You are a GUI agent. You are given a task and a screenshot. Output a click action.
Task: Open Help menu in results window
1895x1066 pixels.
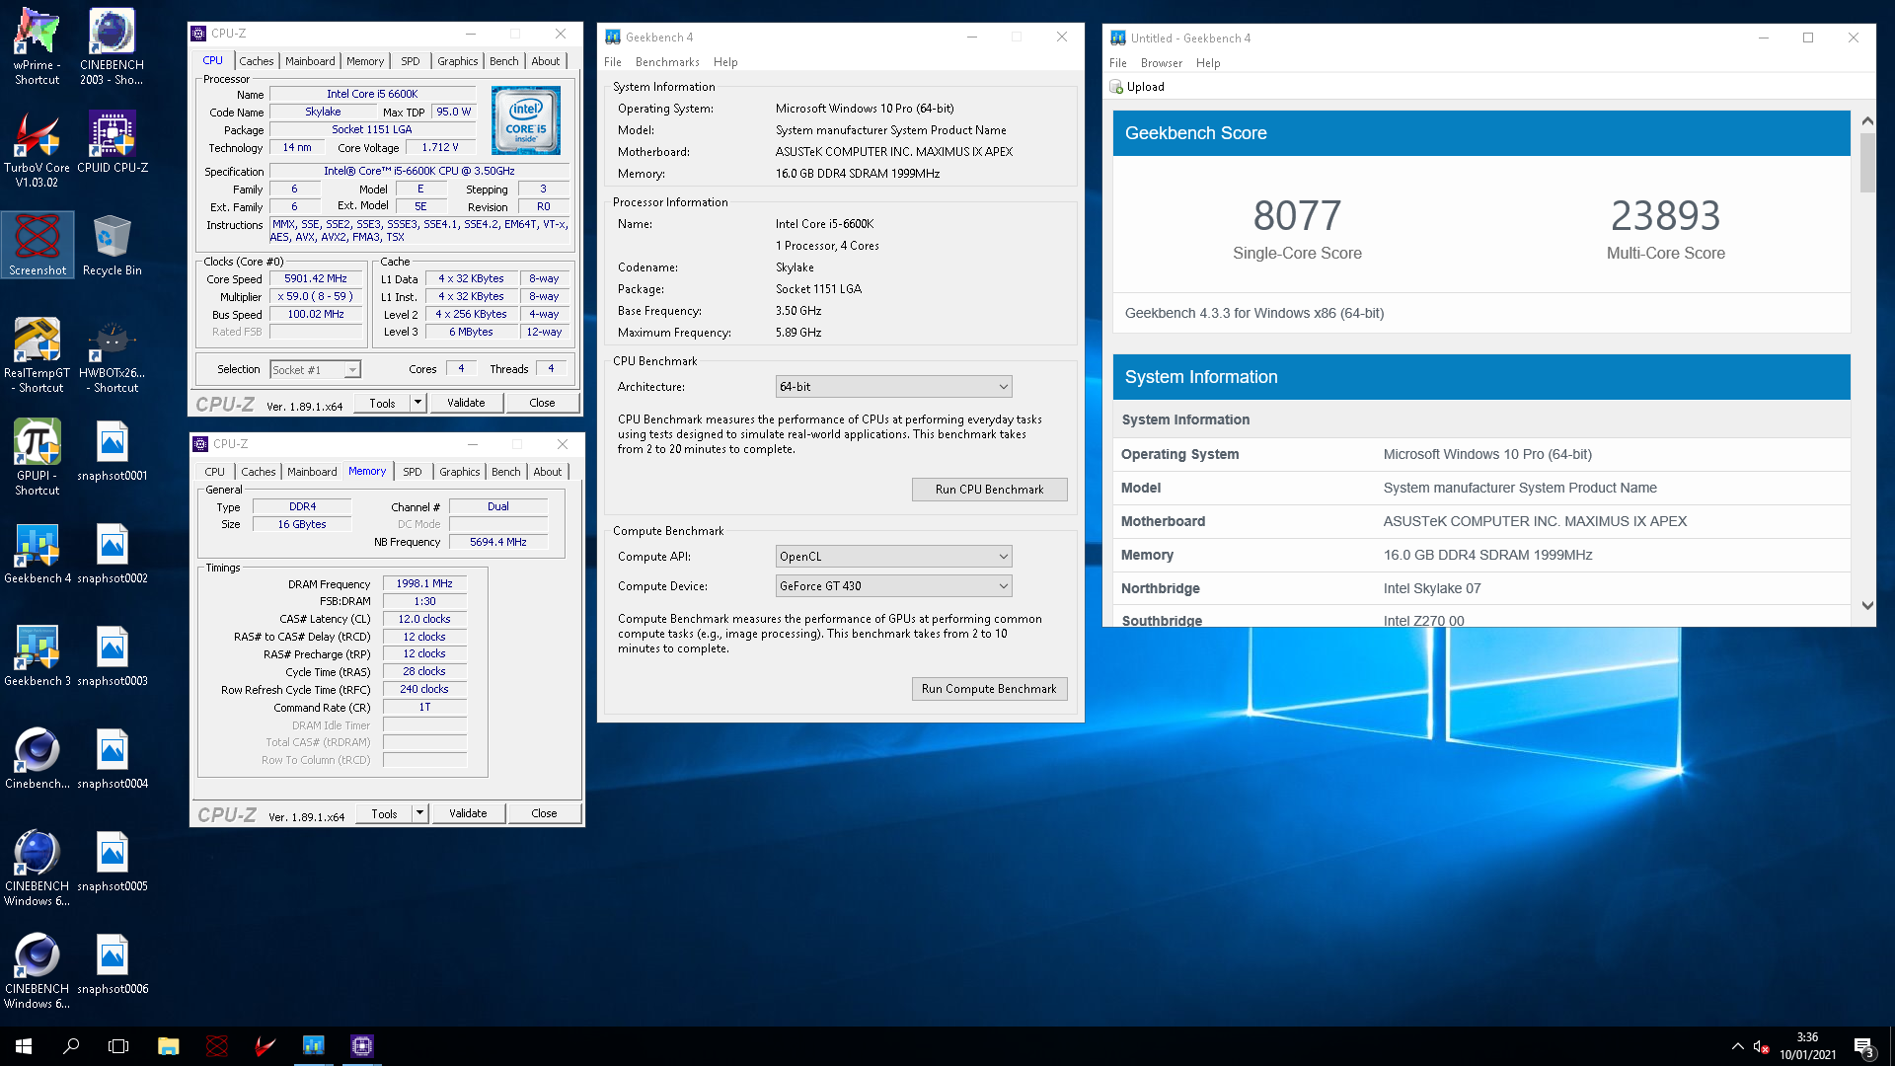click(1208, 63)
